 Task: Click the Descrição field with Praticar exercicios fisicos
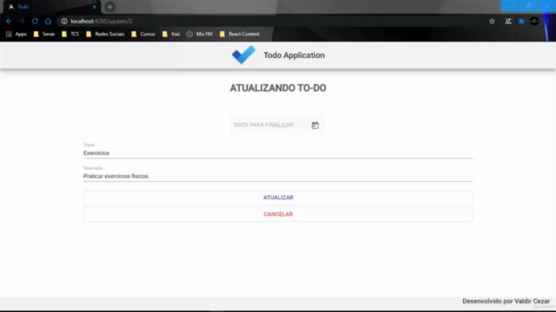[x=278, y=176]
